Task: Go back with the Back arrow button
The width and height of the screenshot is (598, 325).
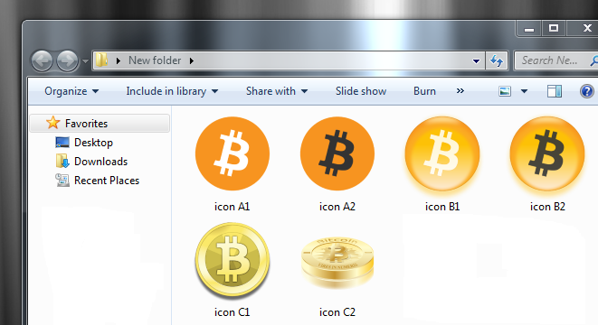Action: coord(42,60)
